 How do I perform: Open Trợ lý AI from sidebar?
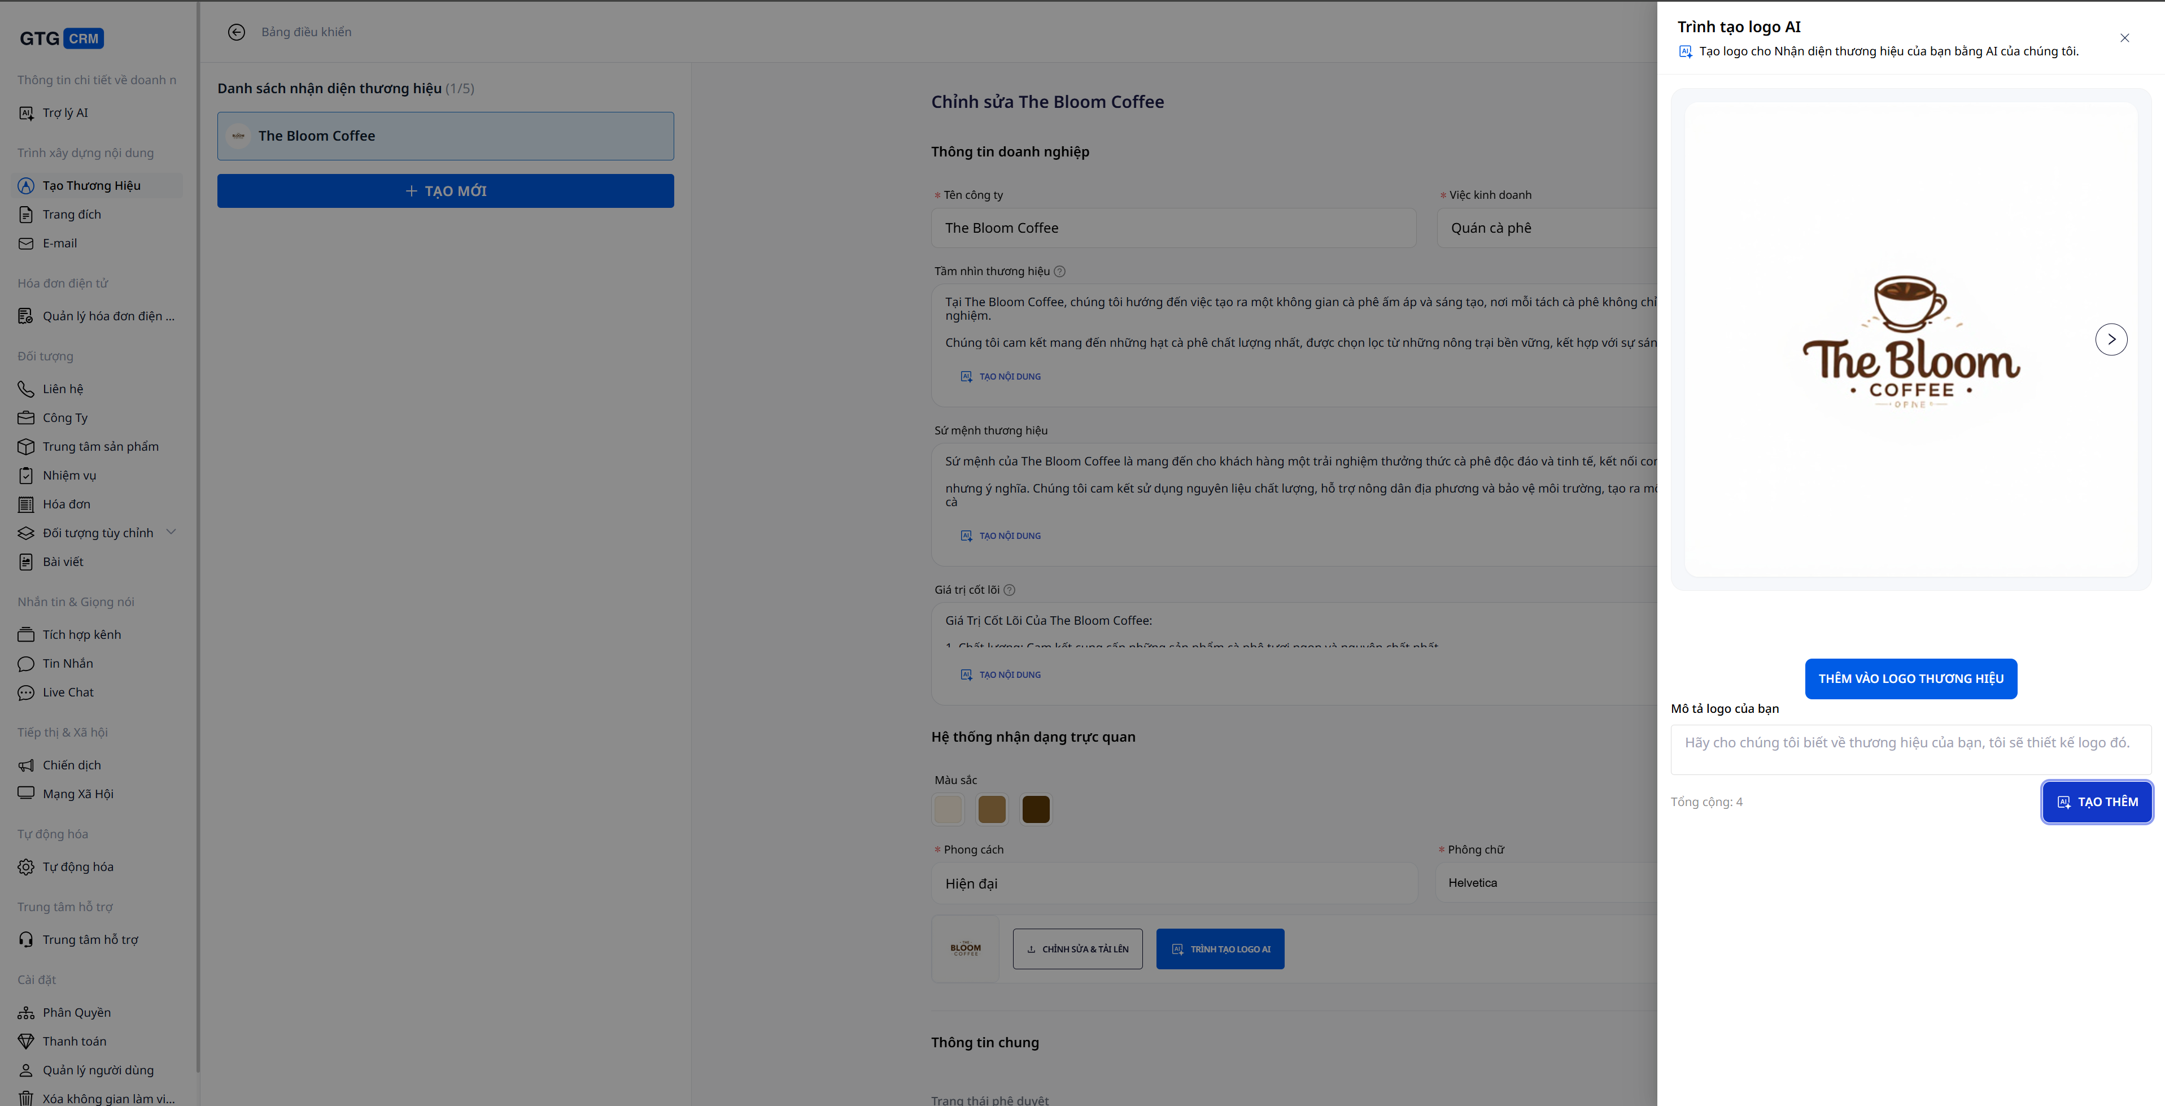pos(65,112)
